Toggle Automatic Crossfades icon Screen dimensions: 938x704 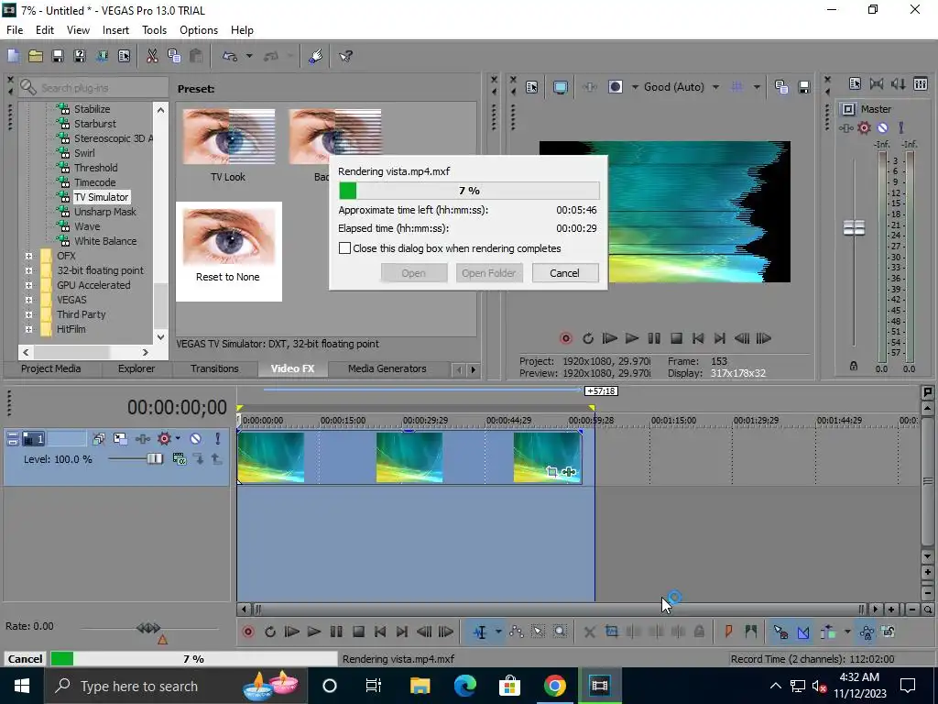click(x=802, y=632)
